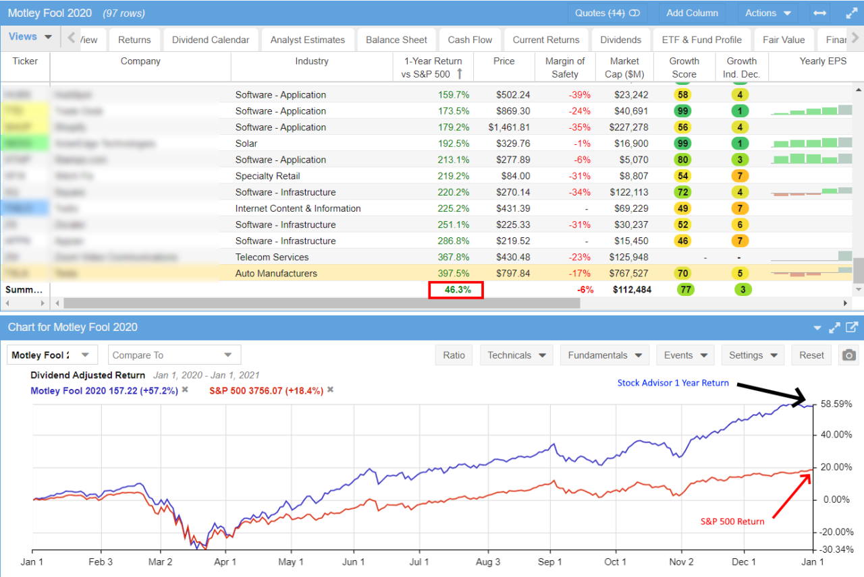Remove the Motley Fool 2020 series x icon
The width and height of the screenshot is (864, 577).
click(184, 390)
